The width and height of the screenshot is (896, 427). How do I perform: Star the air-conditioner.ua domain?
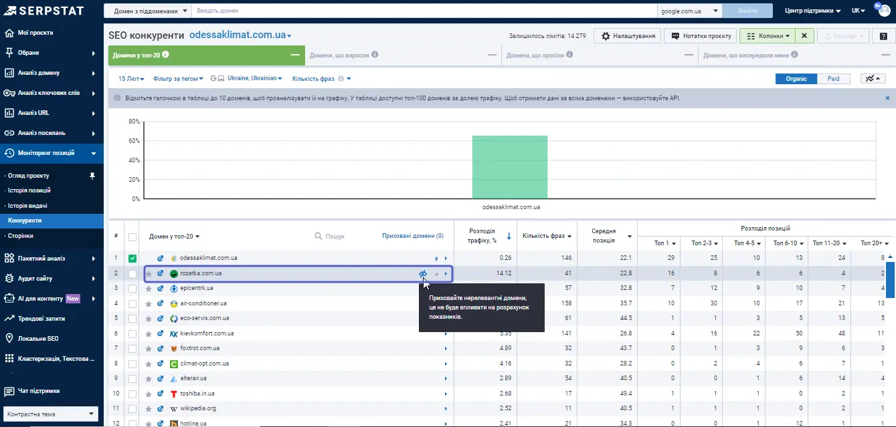click(x=149, y=303)
